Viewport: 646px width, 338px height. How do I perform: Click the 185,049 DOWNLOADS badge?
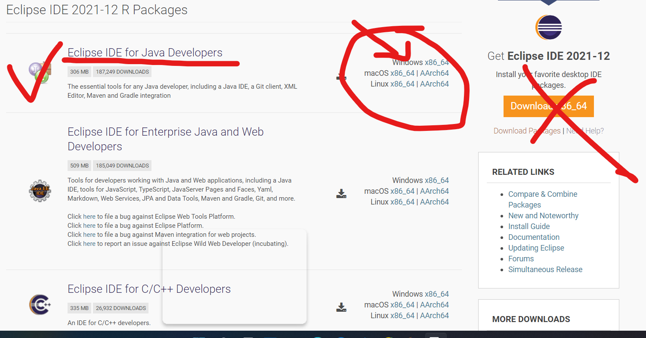coord(122,166)
